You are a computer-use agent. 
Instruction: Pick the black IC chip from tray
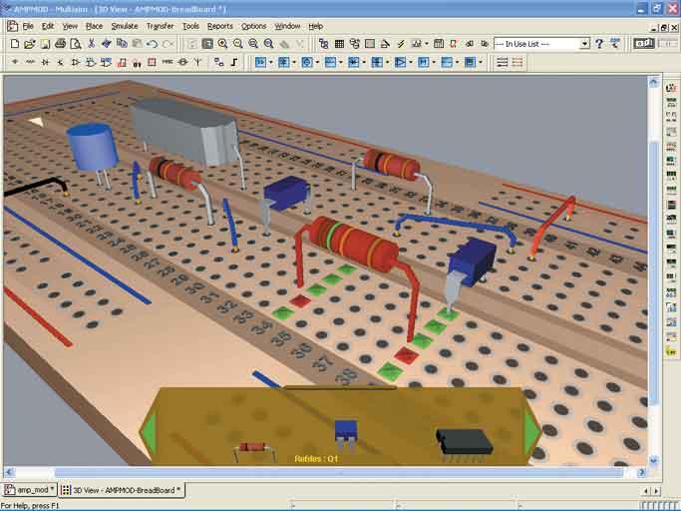click(464, 440)
